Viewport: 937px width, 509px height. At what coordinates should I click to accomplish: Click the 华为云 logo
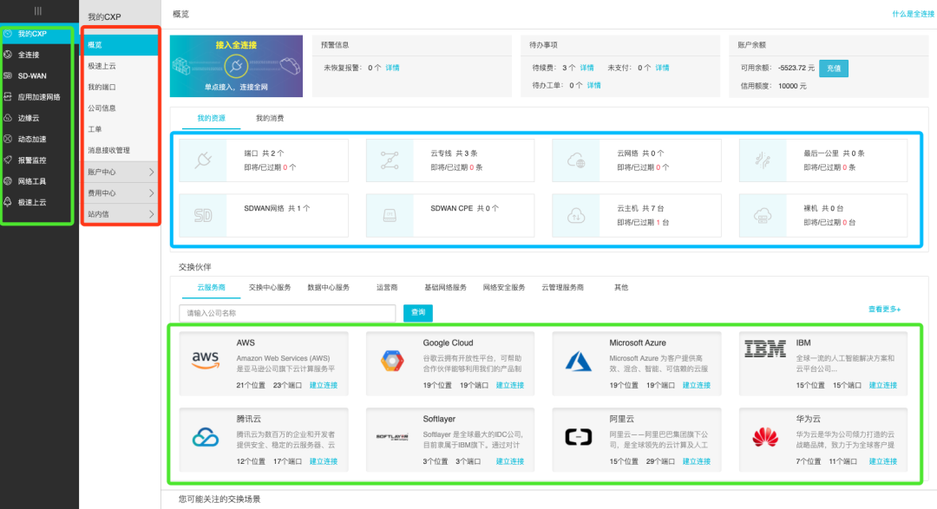pos(765,437)
